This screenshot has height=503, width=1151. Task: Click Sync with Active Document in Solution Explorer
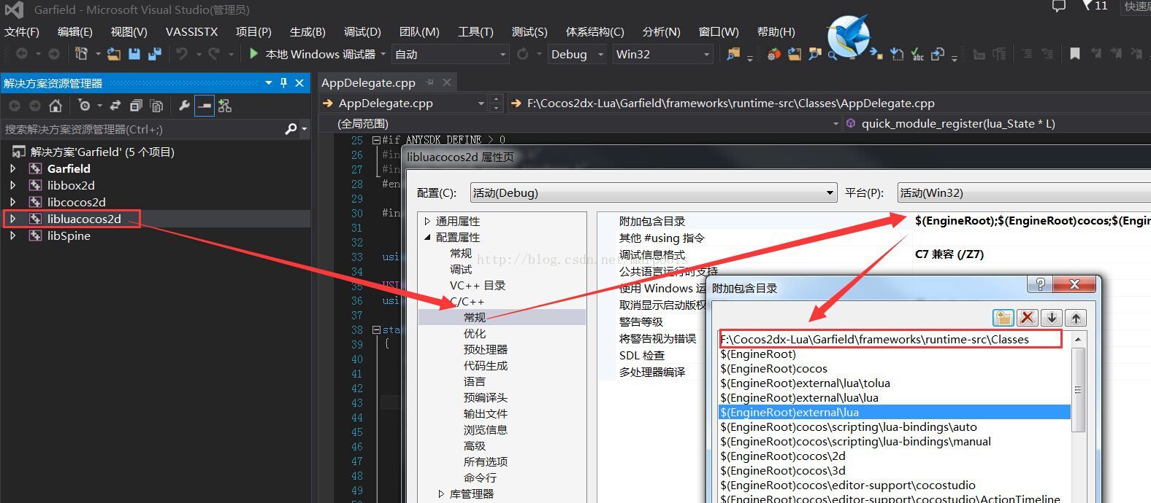[115, 106]
